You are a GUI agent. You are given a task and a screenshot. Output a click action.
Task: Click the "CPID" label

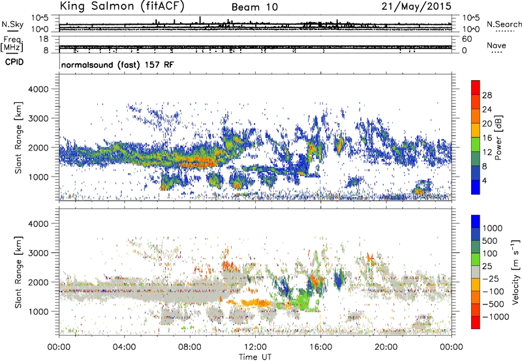click(x=14, y=62)
